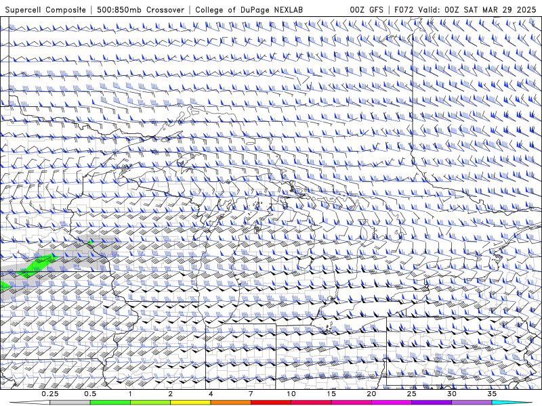Click the legend value label 25
Image resolution: width=542 pixels, height=406 pixels.
pos(411,394)
